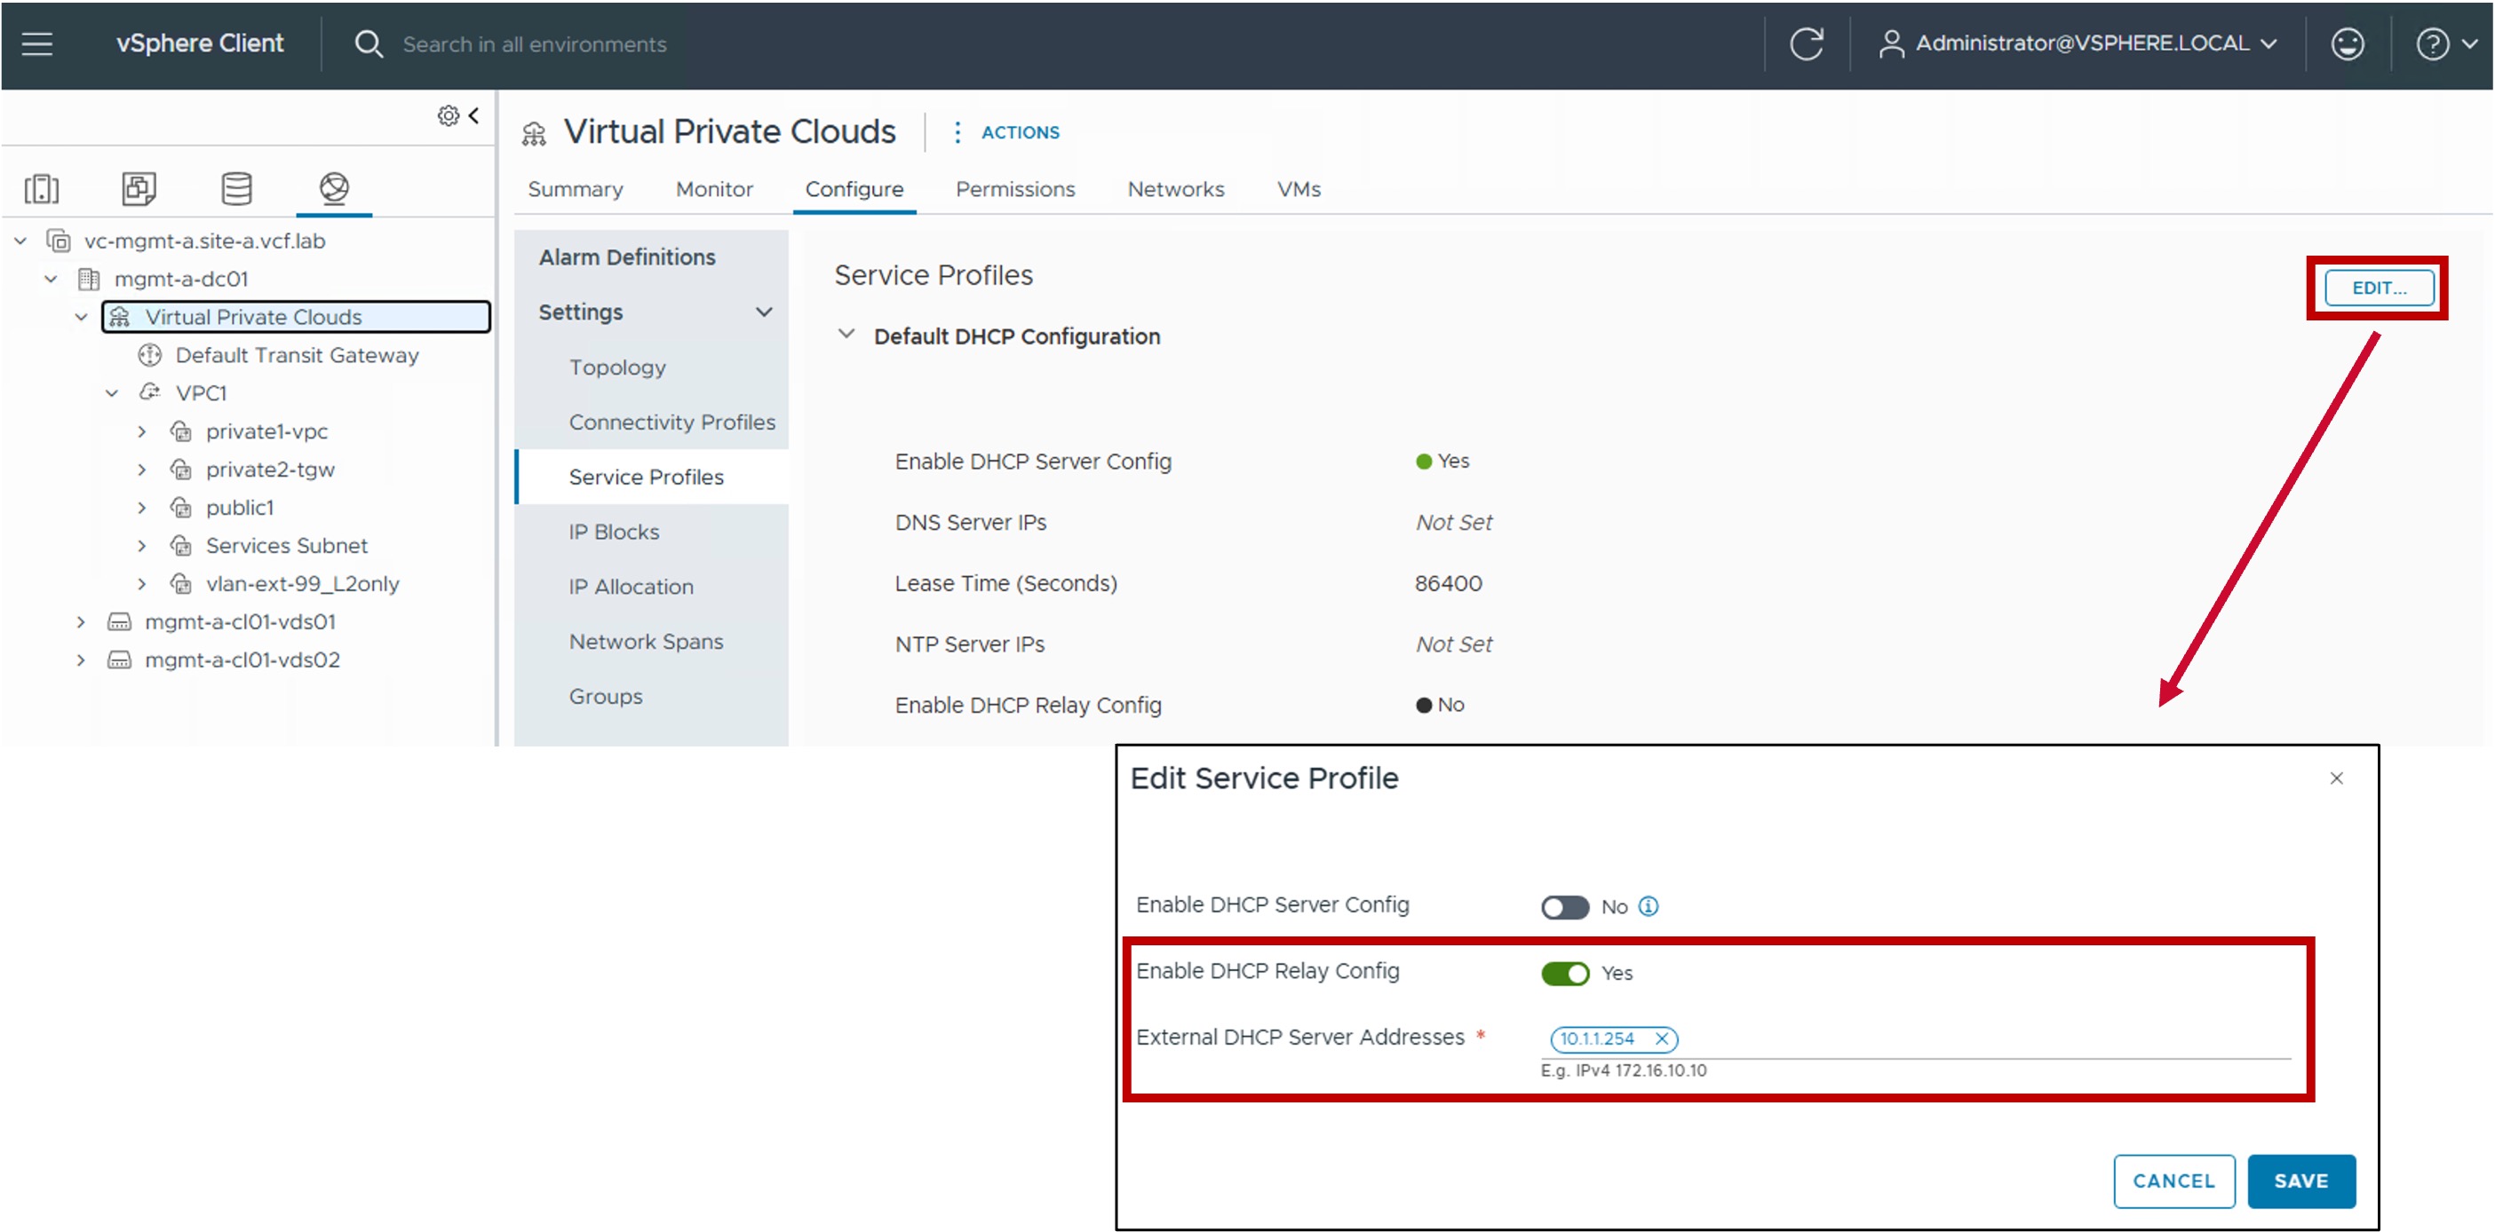This screenshot has height=1232, width=2495.
Task: Click CANCEL in Edit Service Profile
Action: click(2173, 1181)
